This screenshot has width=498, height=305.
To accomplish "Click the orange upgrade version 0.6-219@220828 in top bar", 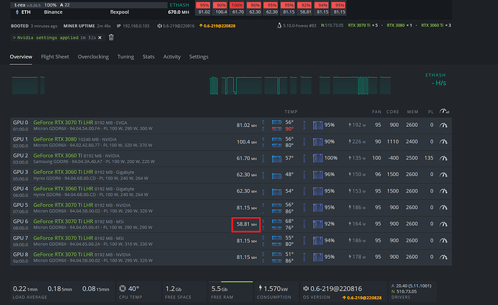I will pyautogui.click(x=217, y=26).
